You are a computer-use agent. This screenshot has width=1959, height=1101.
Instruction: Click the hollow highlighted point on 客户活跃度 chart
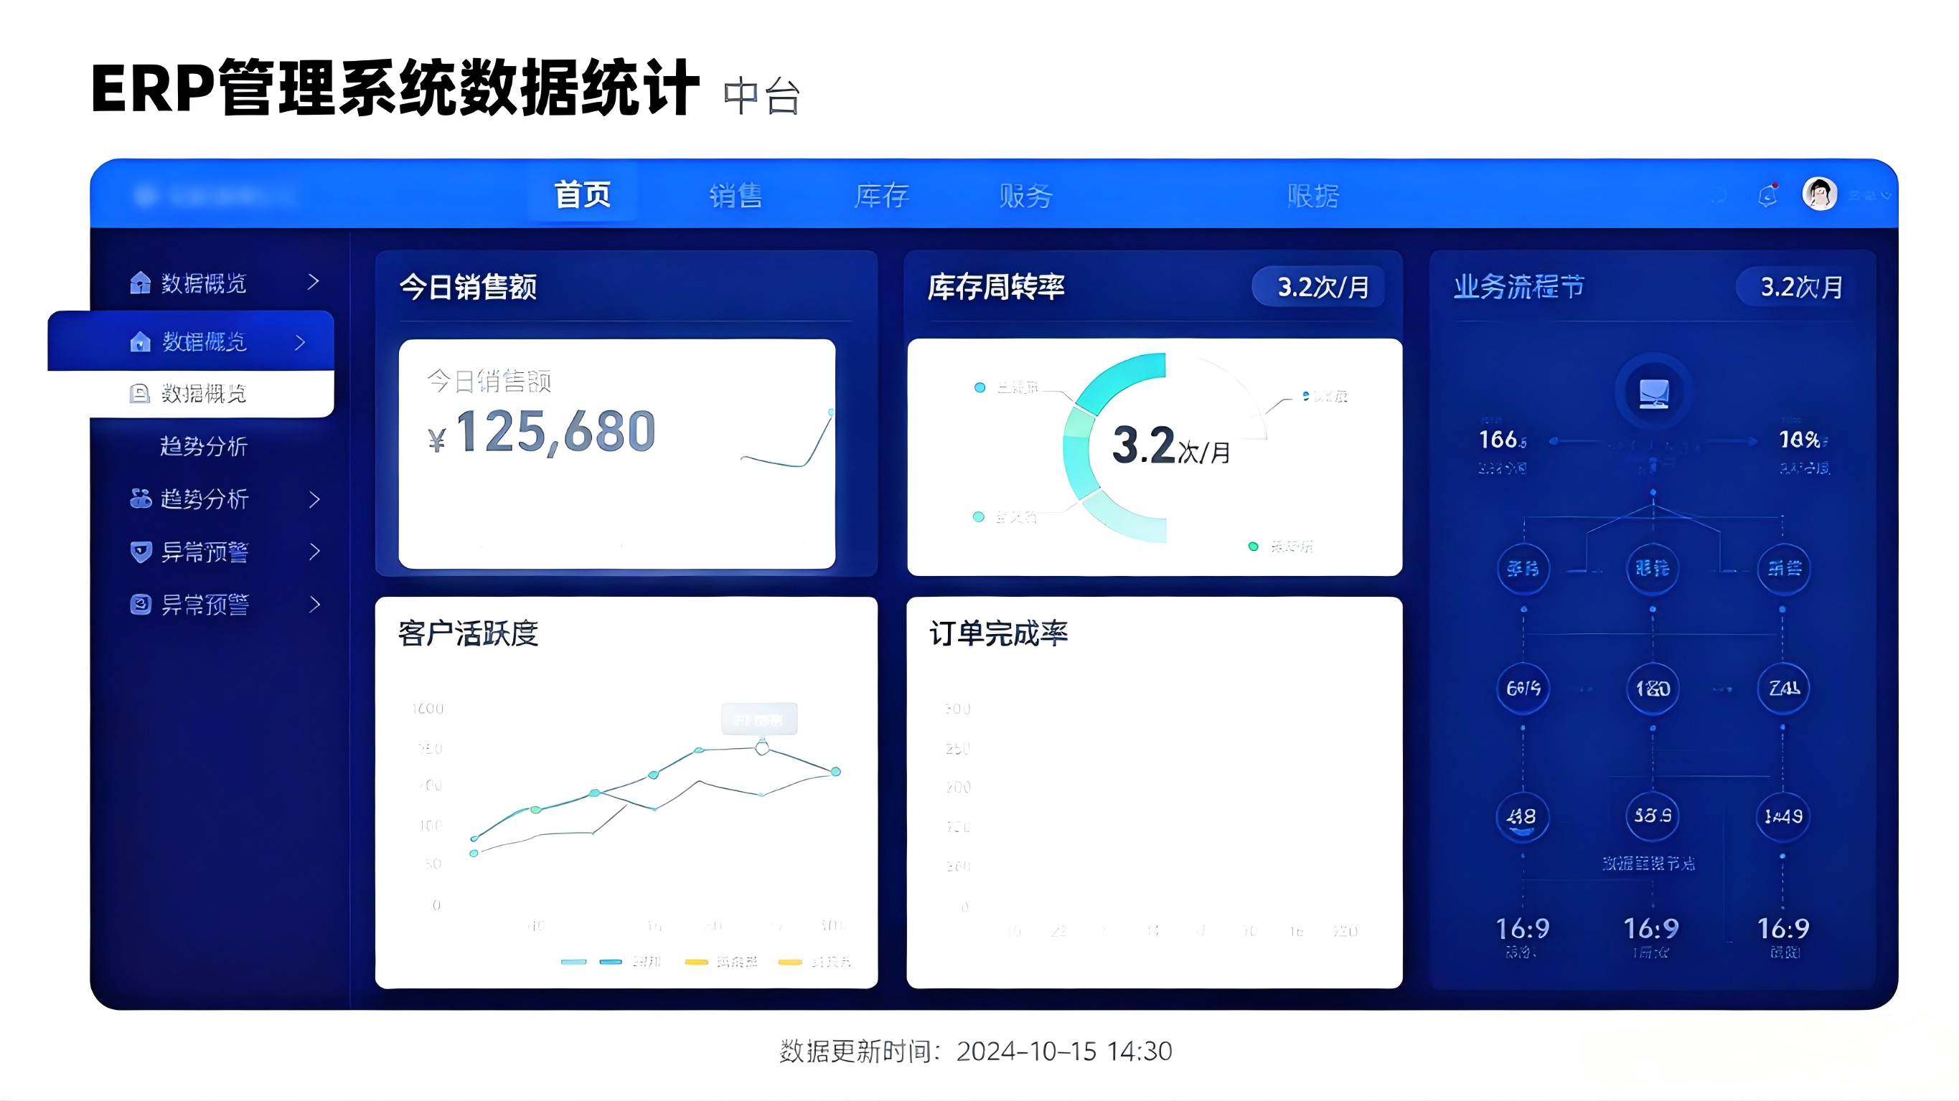click(762, 748)
